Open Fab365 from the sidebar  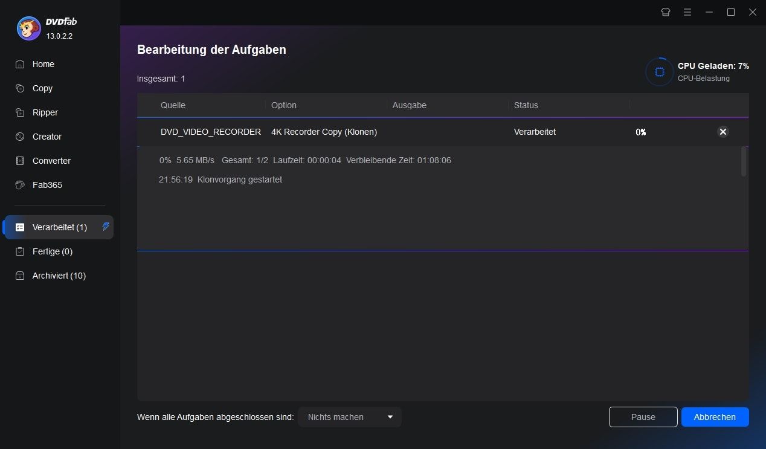[47, 185]
